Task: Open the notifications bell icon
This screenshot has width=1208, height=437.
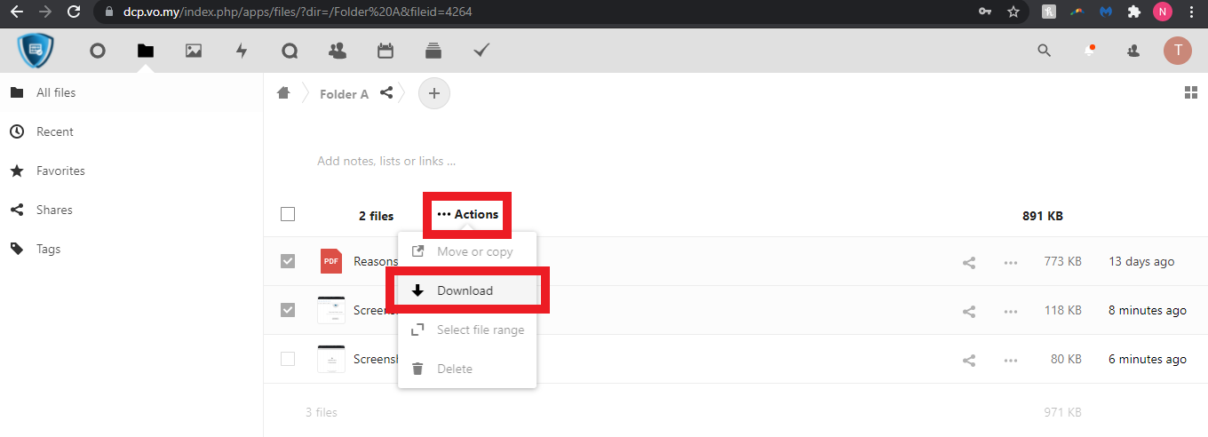Action: (x=1089, y=51)
